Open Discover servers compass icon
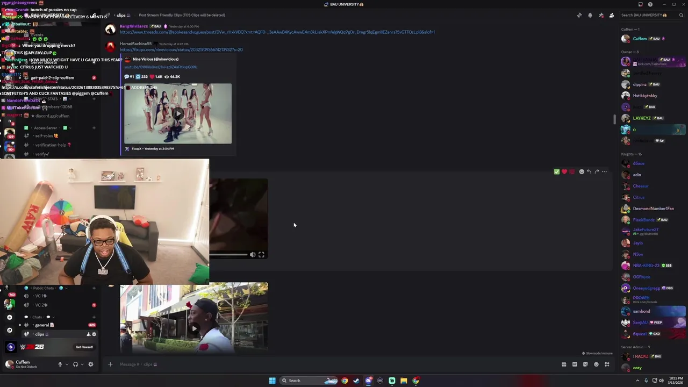 click(9, 330)
